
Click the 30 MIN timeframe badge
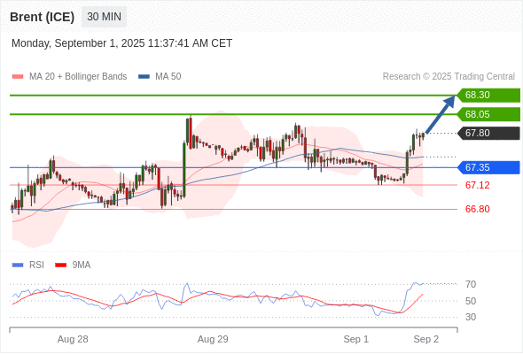tap(104, 17)
